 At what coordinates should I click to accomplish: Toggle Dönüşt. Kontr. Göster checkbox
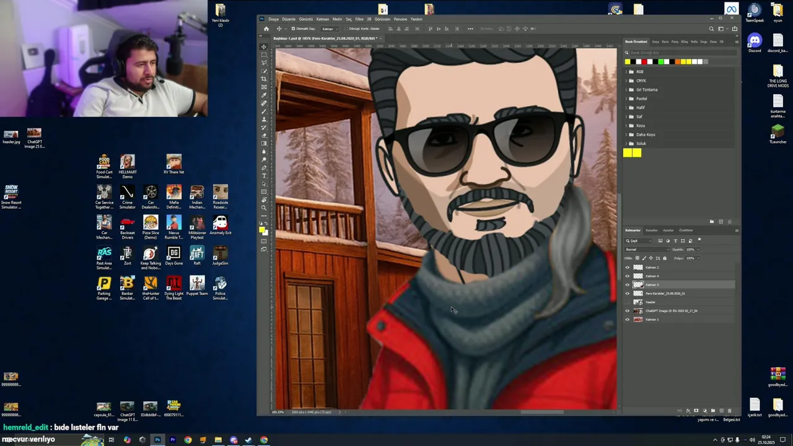346,28
